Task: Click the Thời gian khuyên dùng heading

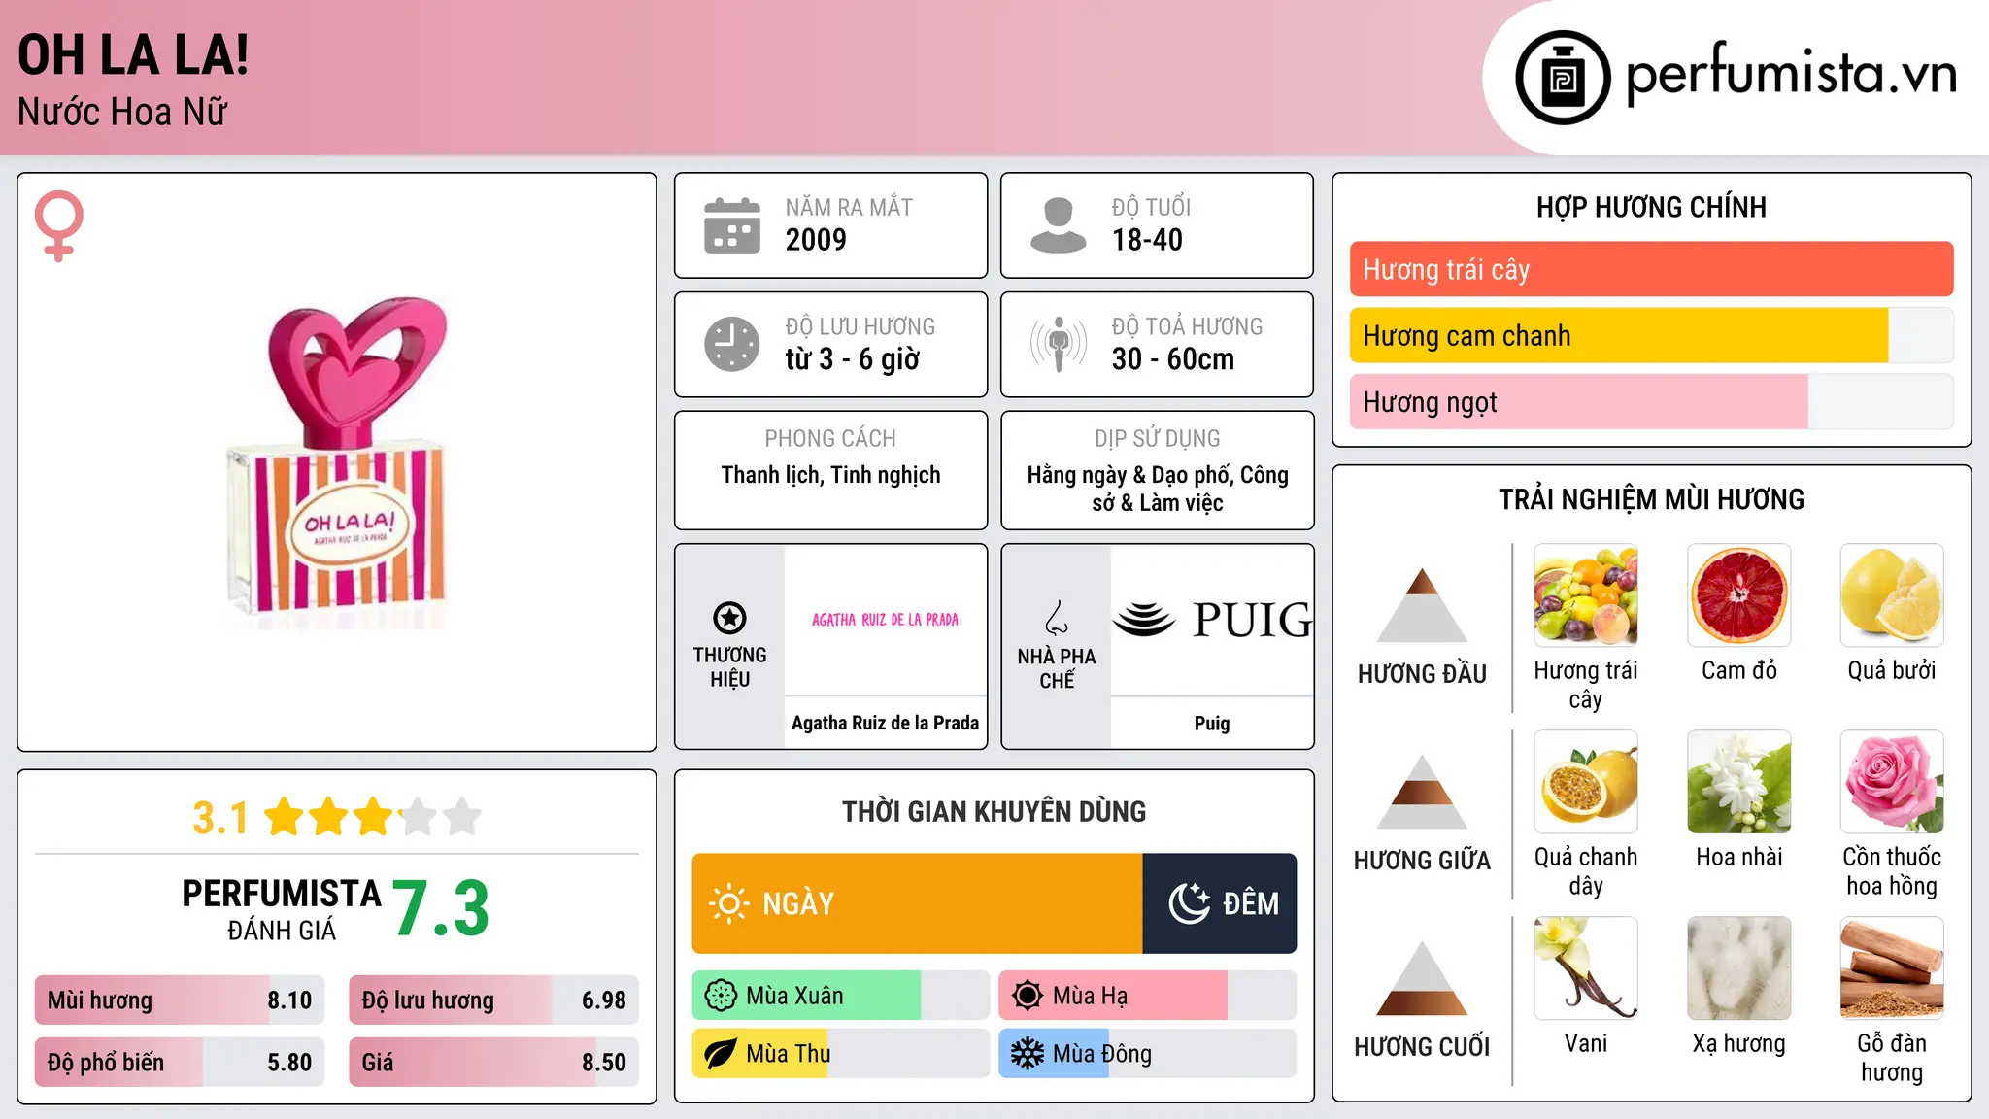Action: click(x=994, y=811)
